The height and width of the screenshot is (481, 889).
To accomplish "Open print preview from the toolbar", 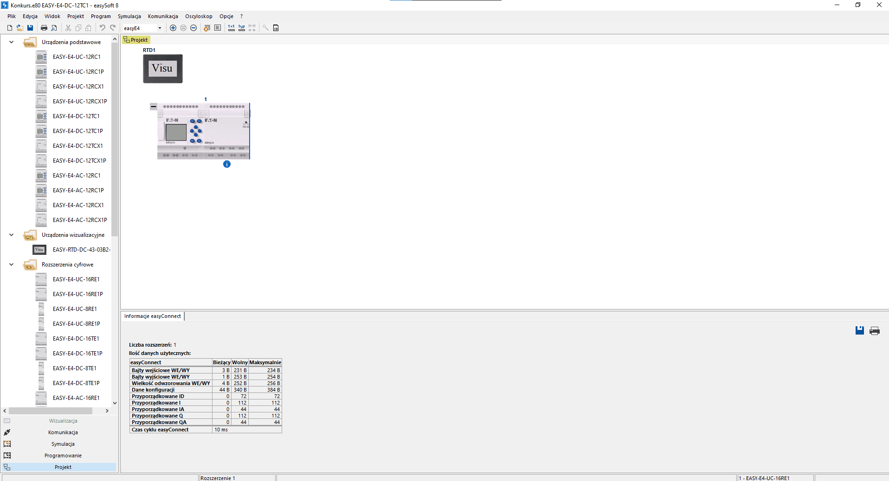I will 54,28.
